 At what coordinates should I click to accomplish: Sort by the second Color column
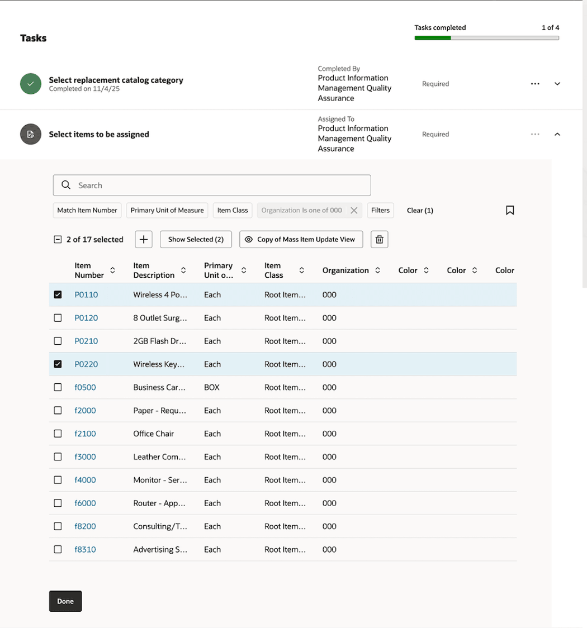(475, 270)
